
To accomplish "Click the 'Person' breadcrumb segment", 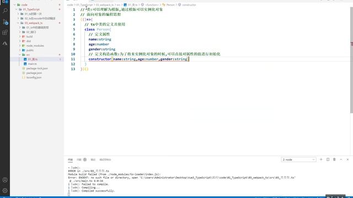I will point(170,5).
